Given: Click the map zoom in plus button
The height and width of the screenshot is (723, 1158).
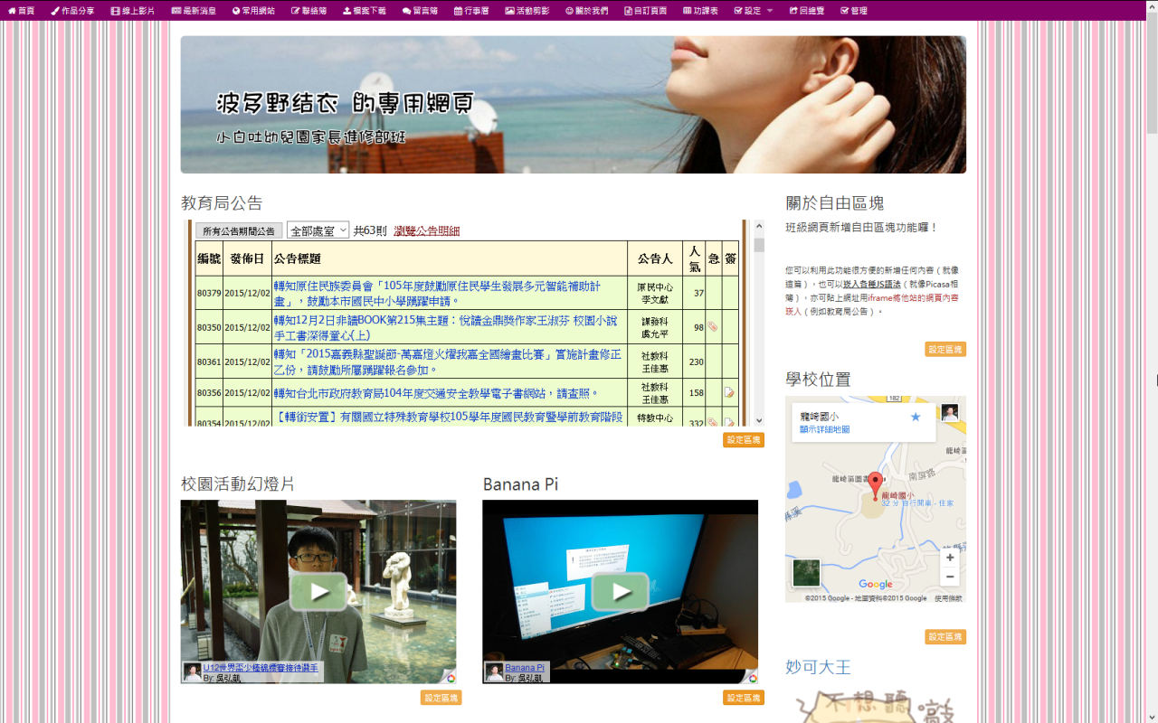Looking at the screenshot, I should point(950,558).
